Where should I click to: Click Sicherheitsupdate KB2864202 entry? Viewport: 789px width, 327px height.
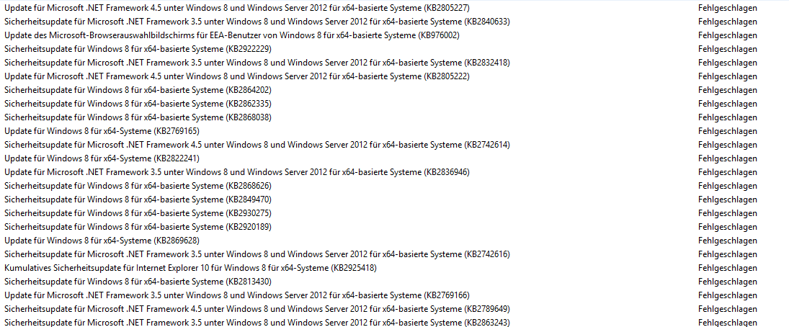click(x=138, y=90)
